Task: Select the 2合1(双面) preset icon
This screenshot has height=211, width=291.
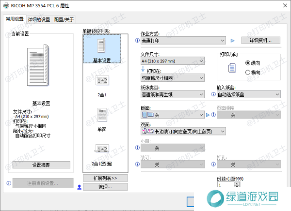Action: (102, 149)
